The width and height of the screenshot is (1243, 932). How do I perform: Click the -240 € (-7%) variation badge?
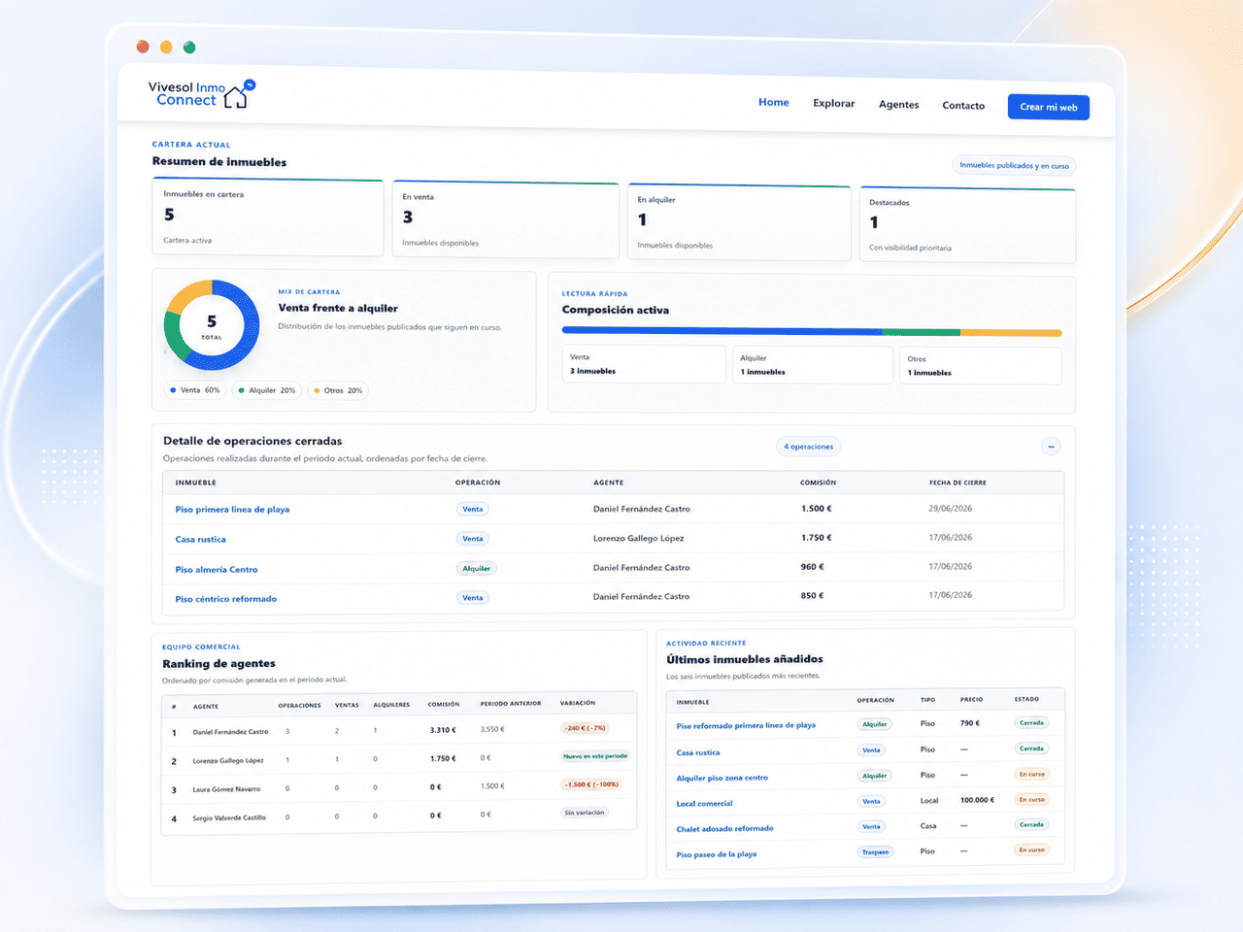point(585,727)
